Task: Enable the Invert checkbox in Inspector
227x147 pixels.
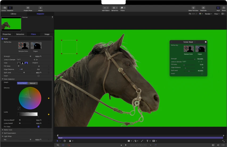Action: pyautogui.click(x=39, y=76)
